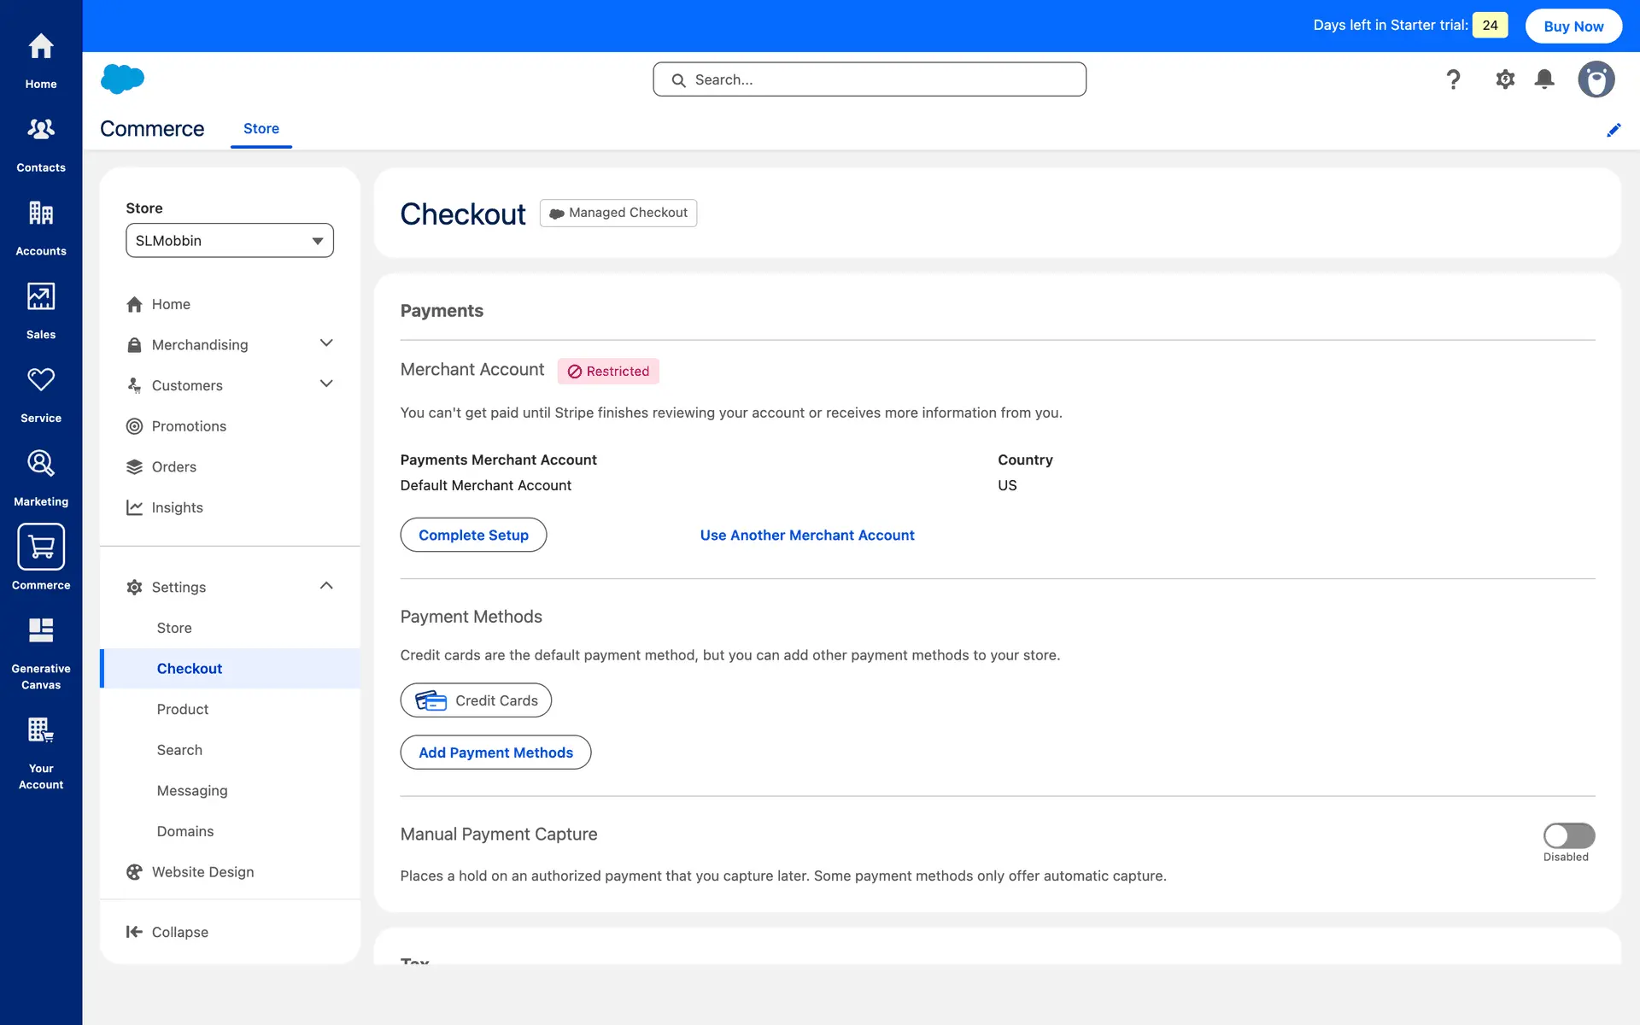Open the setup gear icon
1640x1025 pixels.
tap(1505, 79)
